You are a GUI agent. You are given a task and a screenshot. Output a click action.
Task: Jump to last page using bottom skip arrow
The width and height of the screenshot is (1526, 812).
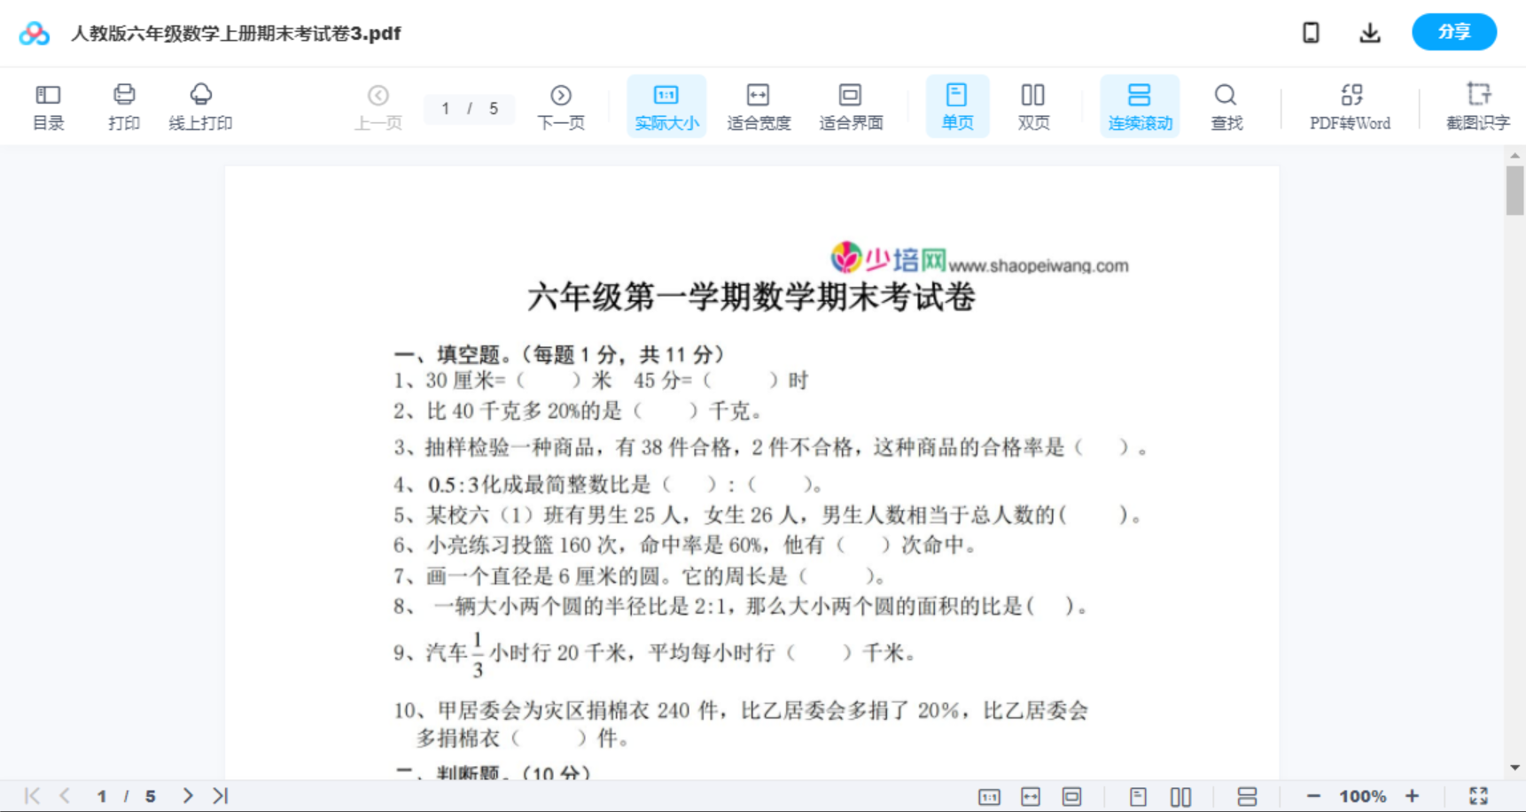[218, 795]
